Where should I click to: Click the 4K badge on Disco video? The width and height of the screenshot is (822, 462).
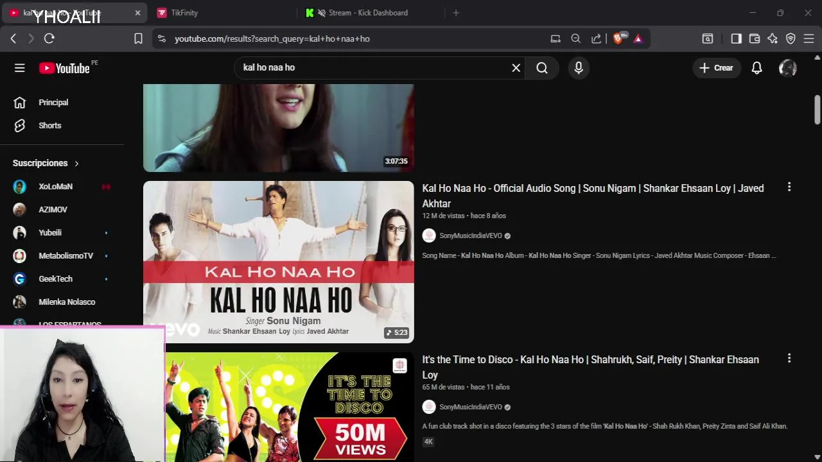click(428, 441)
